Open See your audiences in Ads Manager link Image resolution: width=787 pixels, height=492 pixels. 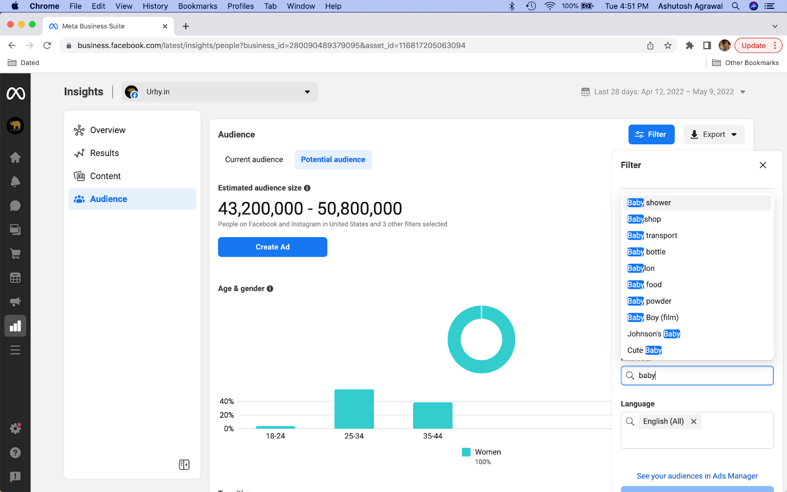(x=697, y=476)
